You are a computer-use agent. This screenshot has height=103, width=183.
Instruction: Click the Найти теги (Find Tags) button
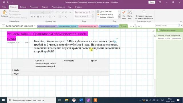[130, 15]
